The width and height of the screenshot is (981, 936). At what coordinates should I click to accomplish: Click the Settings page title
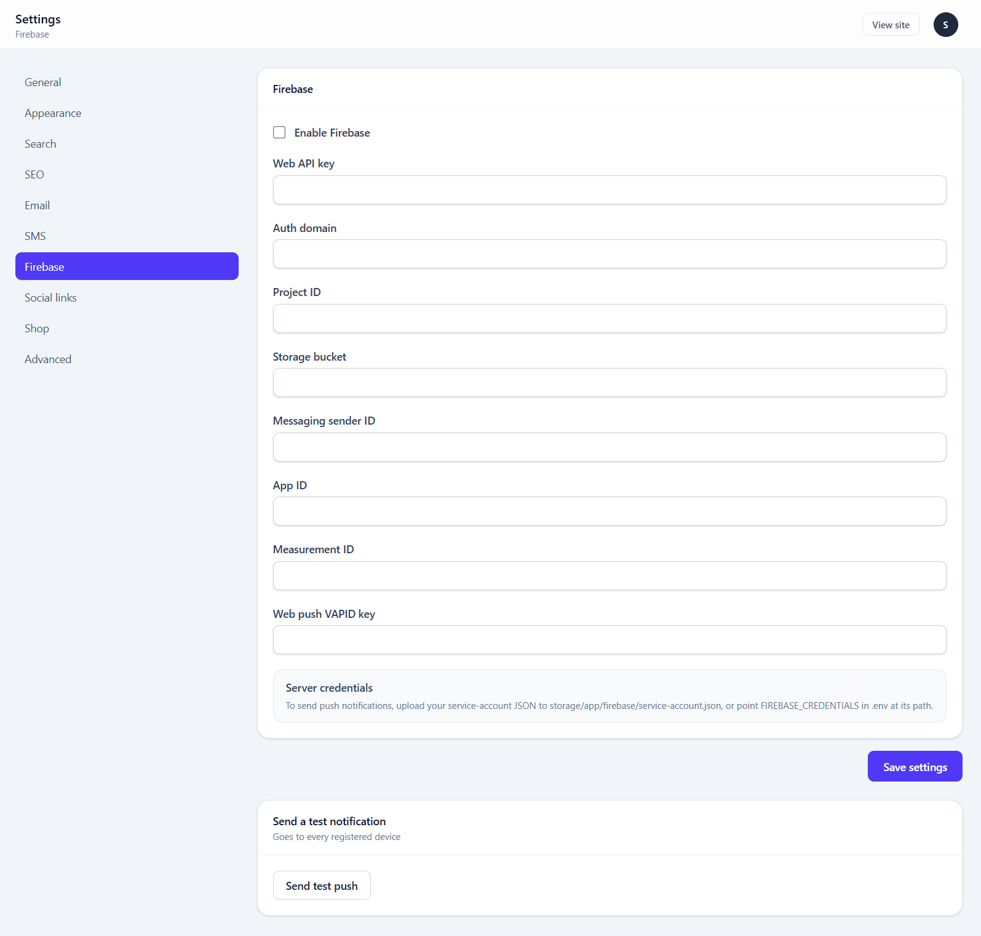click(x=38, y=19)
